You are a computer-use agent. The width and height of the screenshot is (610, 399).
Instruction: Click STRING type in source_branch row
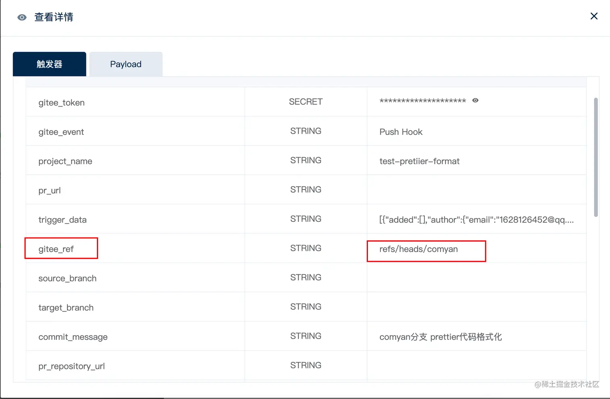[306, 277]
